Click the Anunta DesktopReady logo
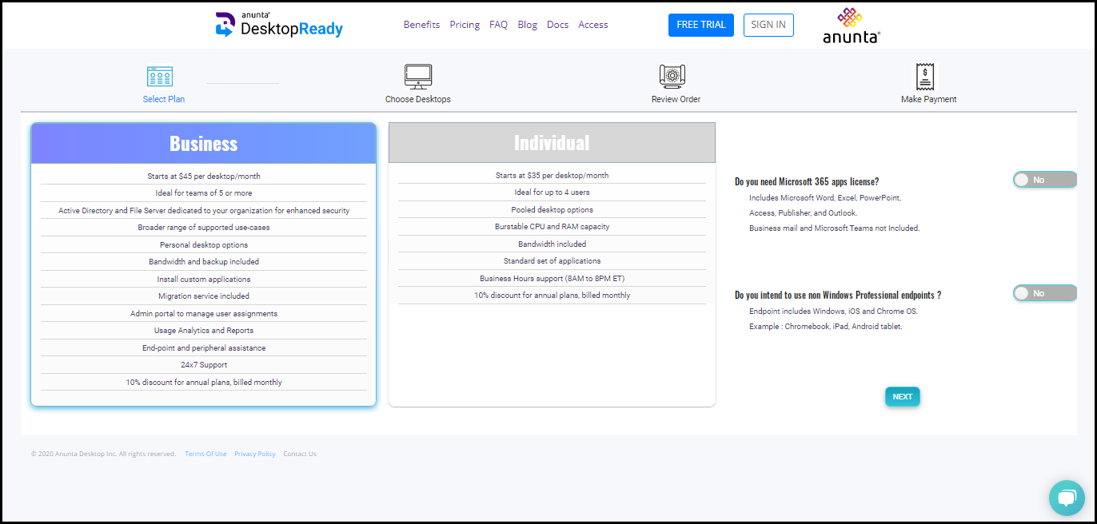 [x=279, y=25]
